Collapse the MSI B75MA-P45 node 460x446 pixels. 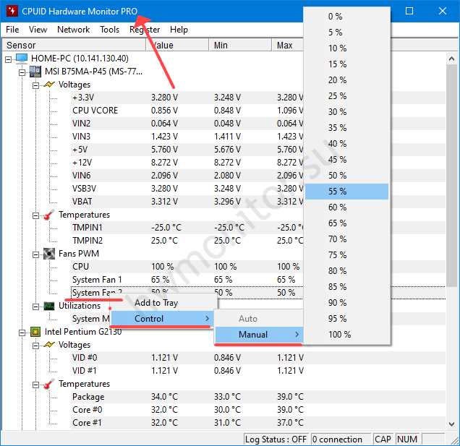tap(22, 72)
